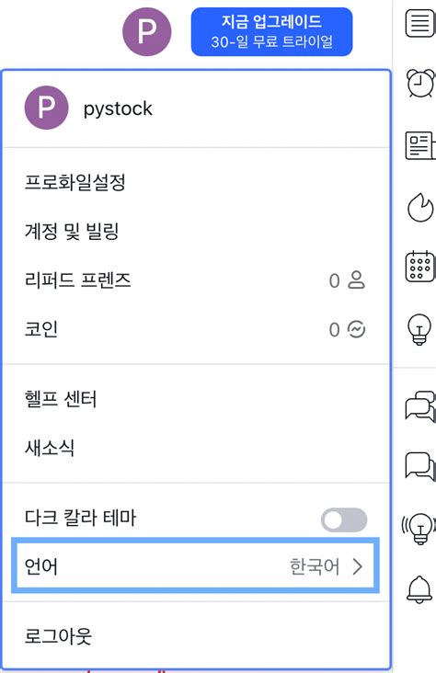Image resolution: width=436 pixels, height=673 pixels.
Task: Expand the 언어 language chevron arrow
Action: click(358, 566)
